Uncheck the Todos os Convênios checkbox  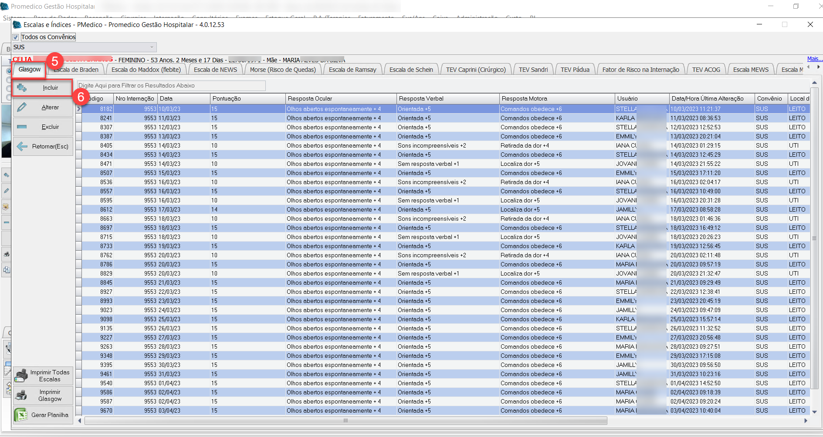pos(16,37)
